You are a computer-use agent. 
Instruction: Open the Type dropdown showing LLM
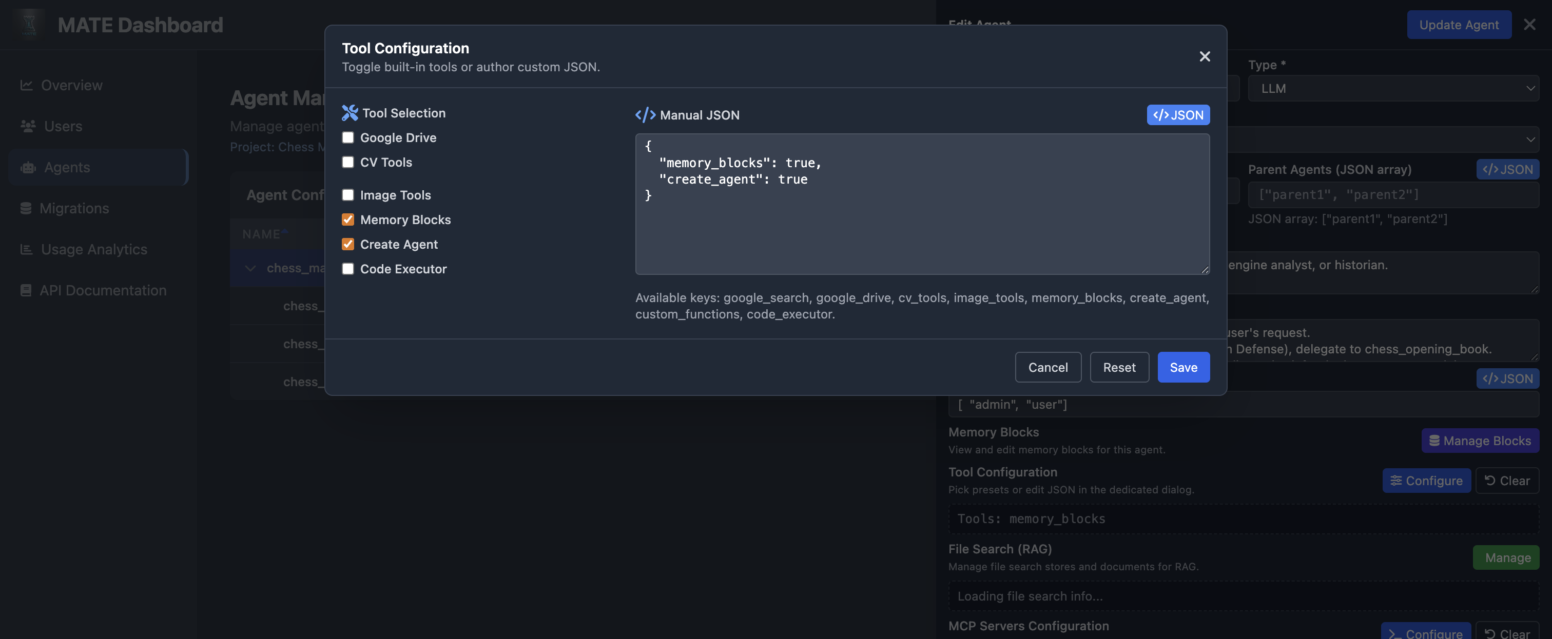pyautogui.click(x=1392, y=88)
